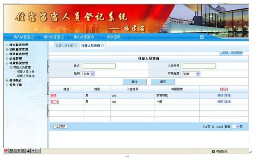Screen dimensions: 256x158
Task: Open the 性别 dropdown
Action: click(x=88, y=74)
